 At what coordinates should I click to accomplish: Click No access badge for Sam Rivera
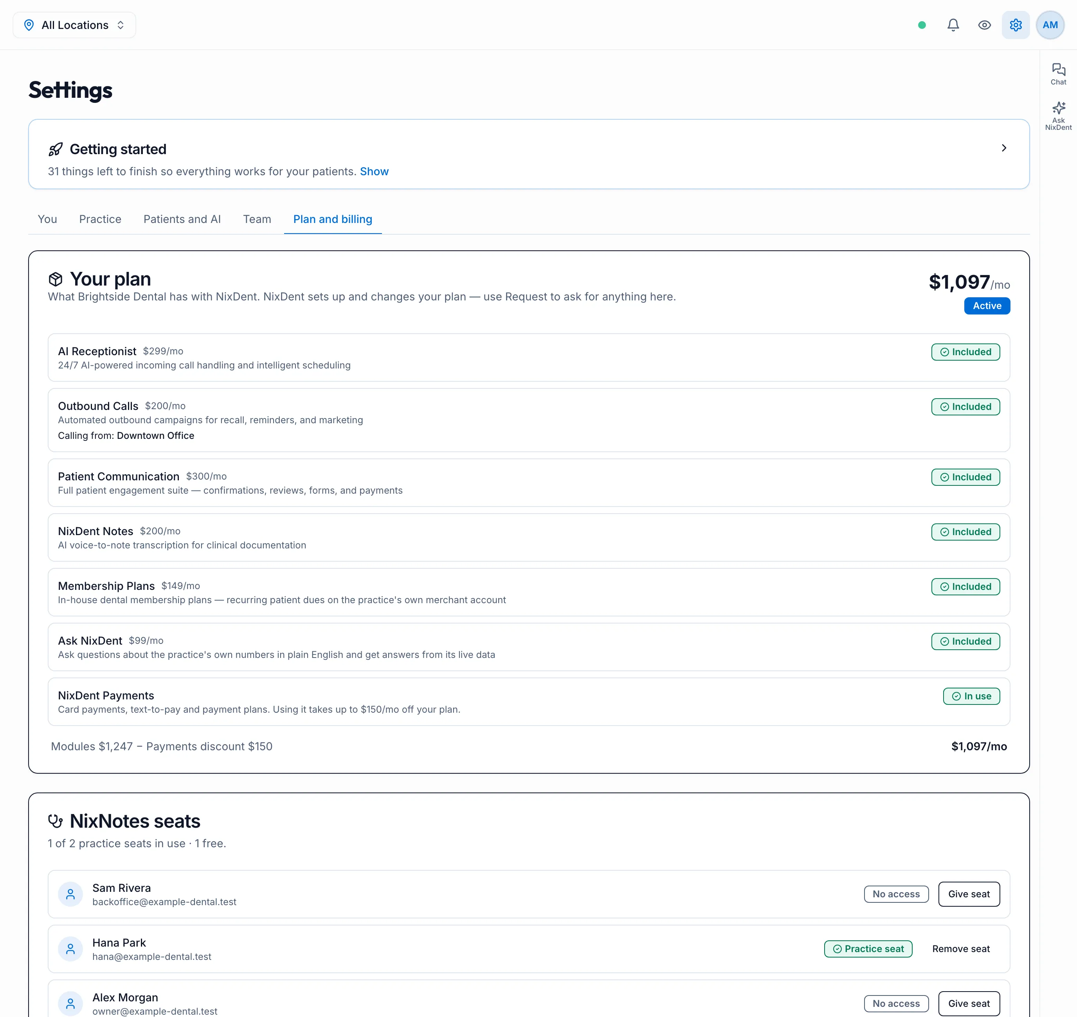(x=897, y=894)
